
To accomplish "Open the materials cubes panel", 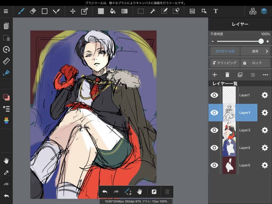I will (x=253, y=11).
